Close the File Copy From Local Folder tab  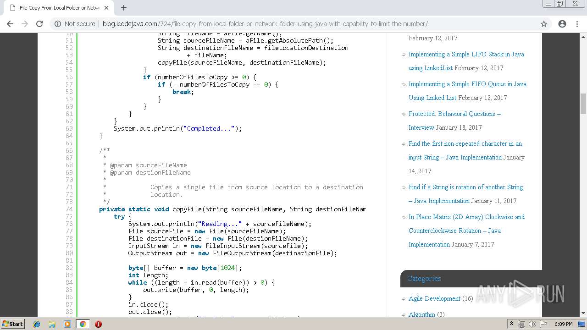[106, 8]
